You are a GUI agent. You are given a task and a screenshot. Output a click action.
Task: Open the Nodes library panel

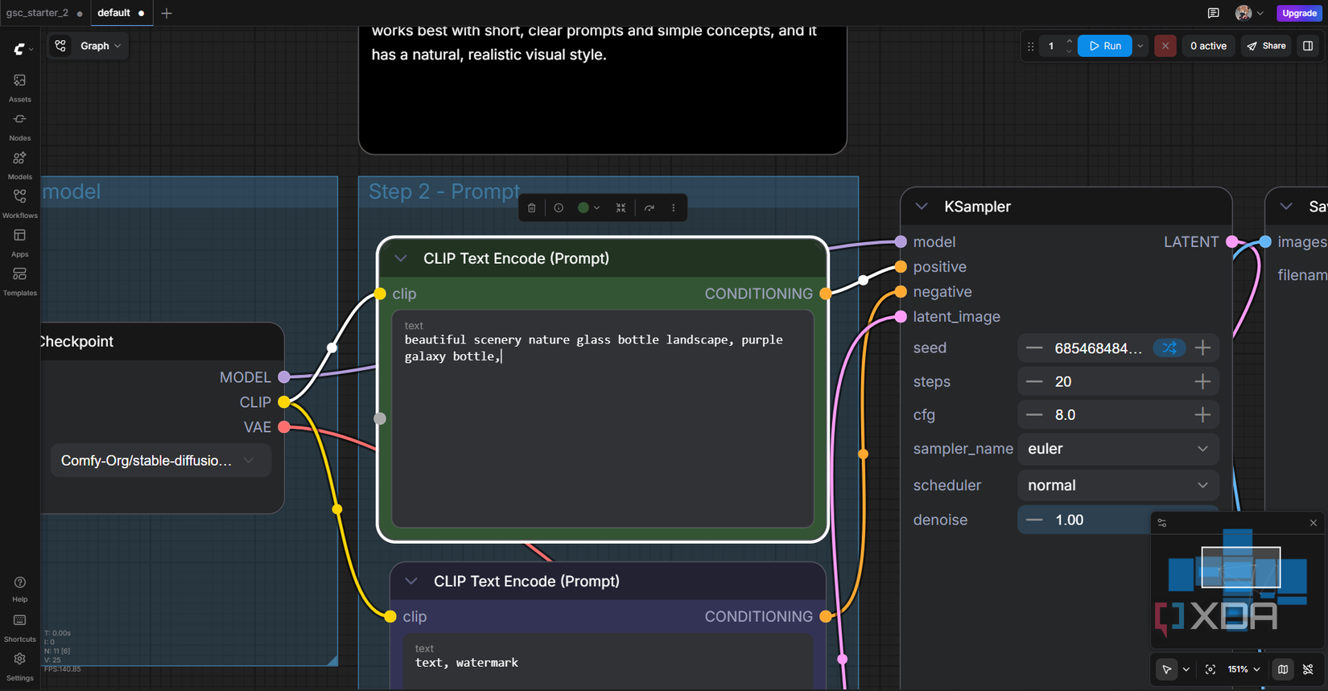19,126
